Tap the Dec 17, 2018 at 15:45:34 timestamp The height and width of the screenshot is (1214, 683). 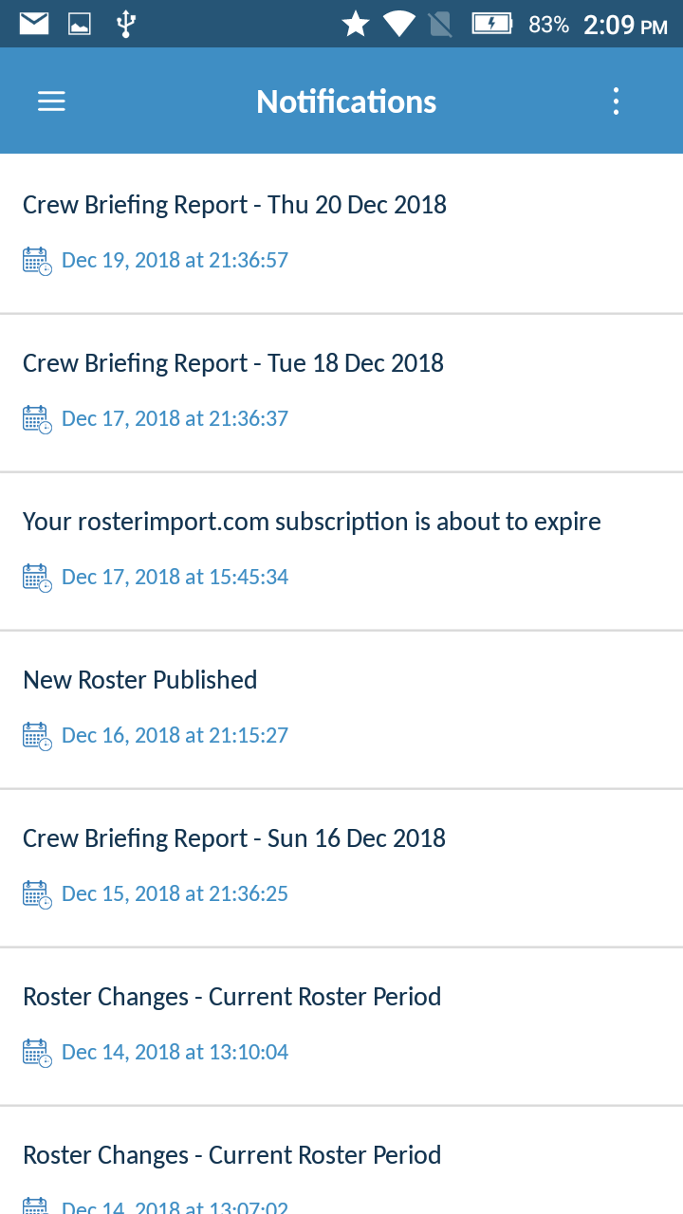click(x=175, y=577)
